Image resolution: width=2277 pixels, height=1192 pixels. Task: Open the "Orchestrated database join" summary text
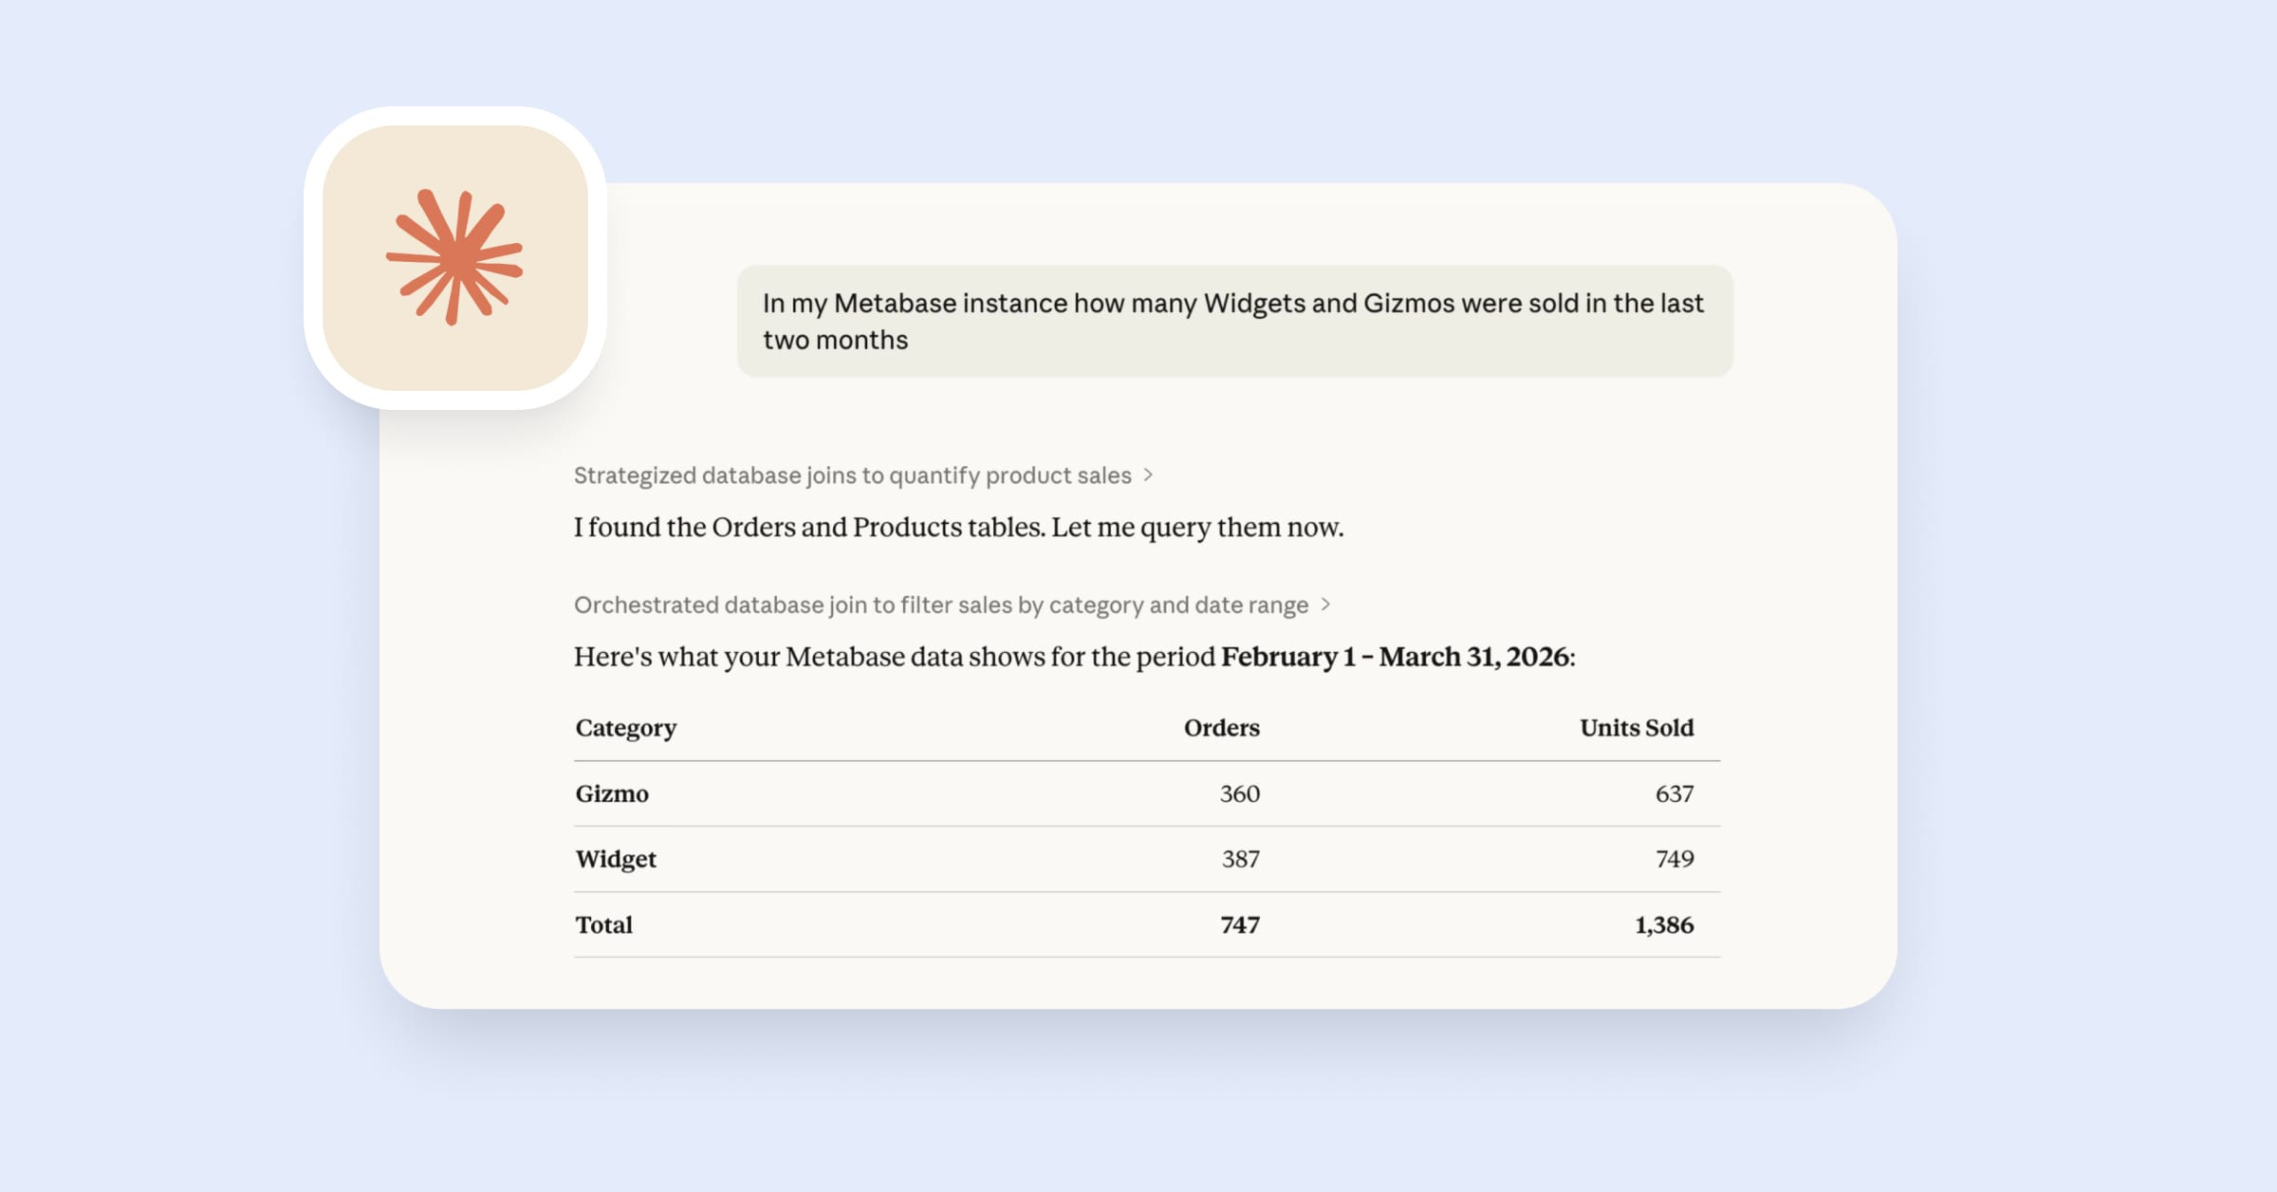tap(940, 605)
